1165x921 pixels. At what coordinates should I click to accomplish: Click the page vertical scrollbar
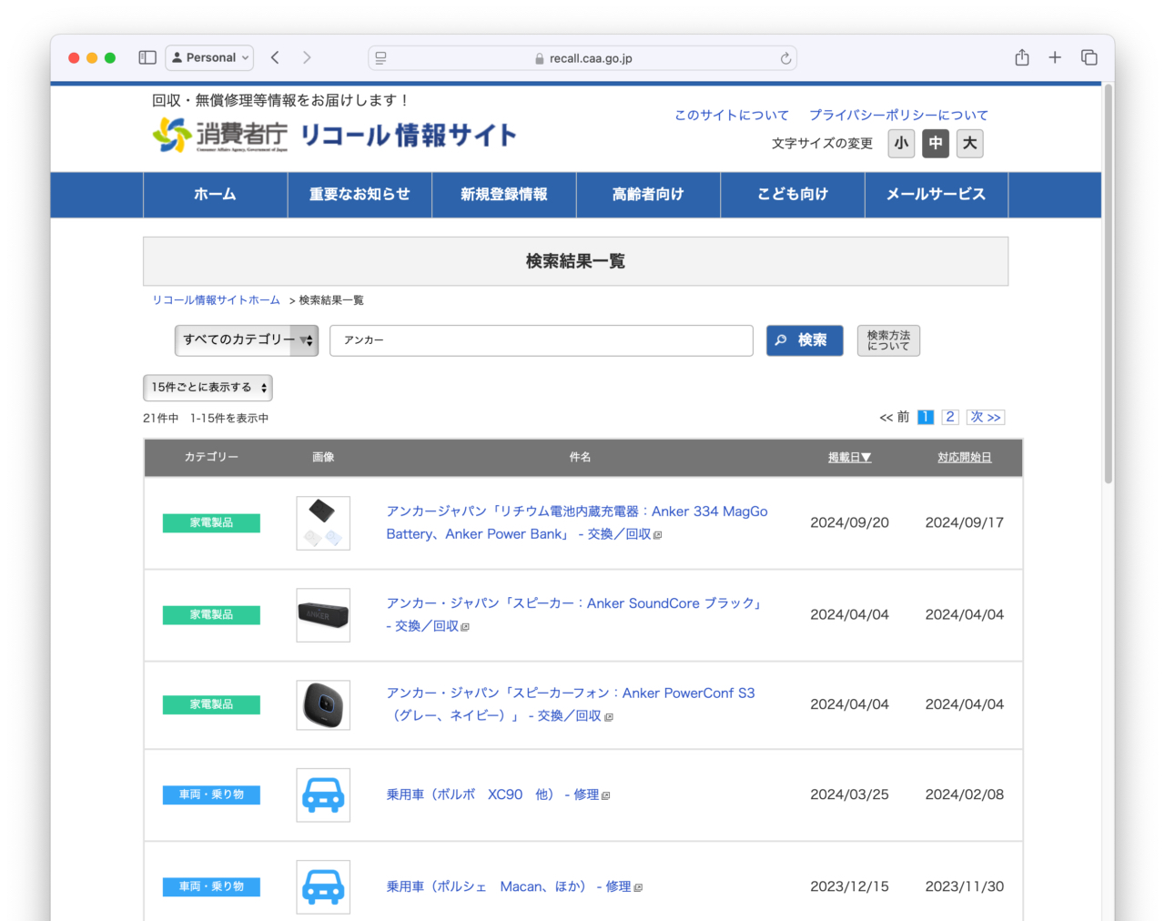pyautogui.click(x=1108, y=284)
